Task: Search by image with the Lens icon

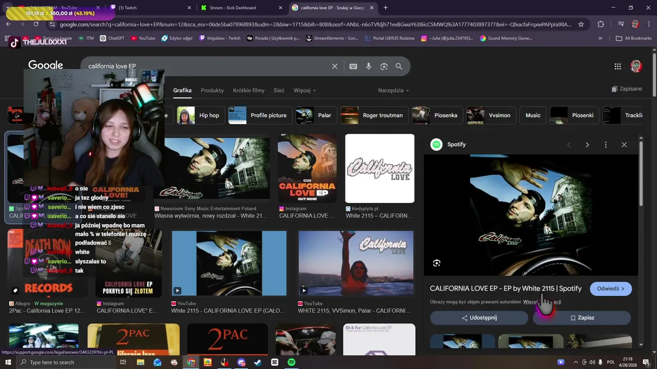Action: click(384, 66)
